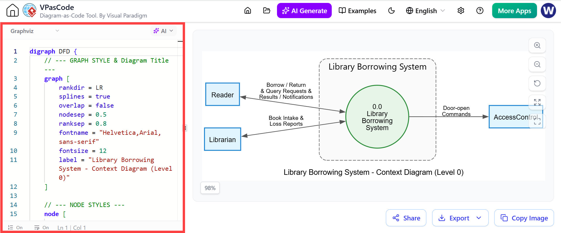561x233 pixels.
Task: Open help with the question mark icon
Action: click(x=480, y=11)
